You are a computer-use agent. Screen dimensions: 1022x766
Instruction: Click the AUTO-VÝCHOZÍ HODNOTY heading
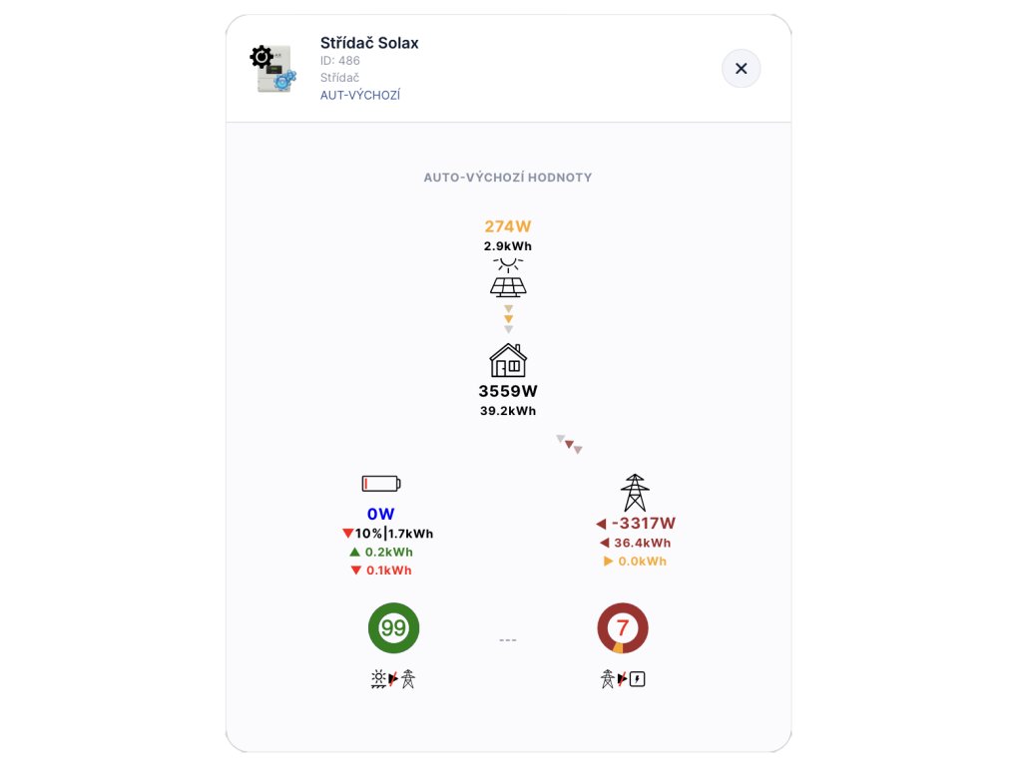coord(508,178)
